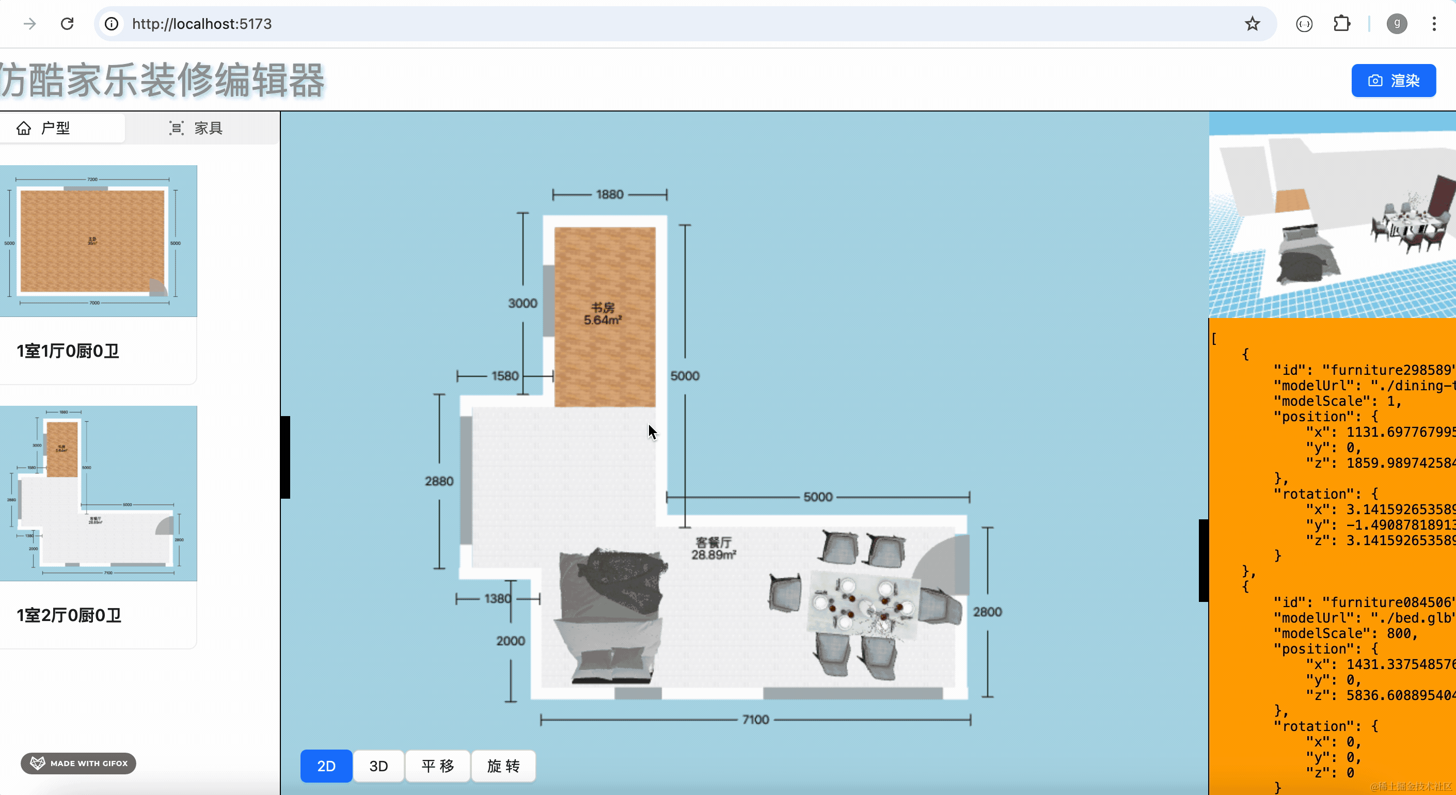
Task: Click the 1室1厅0厨0卫 label
Action: [68, 351]
